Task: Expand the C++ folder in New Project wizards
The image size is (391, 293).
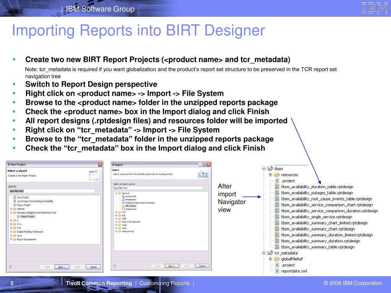Action: click(11, 224)
